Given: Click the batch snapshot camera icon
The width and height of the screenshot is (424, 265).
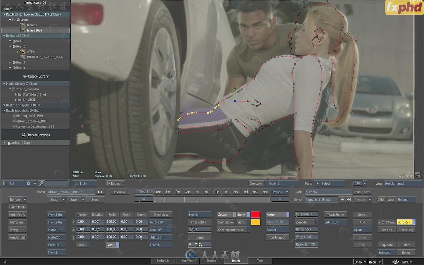Looking at the screenshot, I should (x=100, y=192).
